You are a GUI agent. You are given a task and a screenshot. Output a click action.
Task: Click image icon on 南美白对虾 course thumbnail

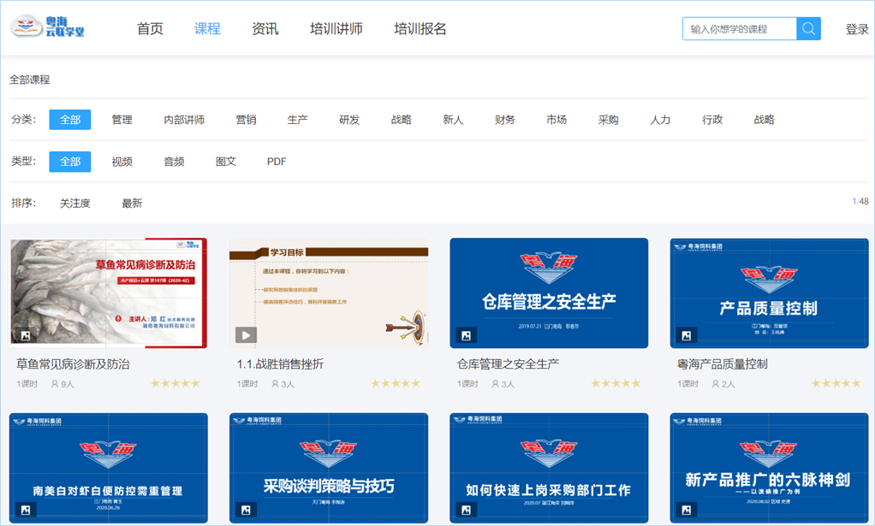point(26,510)
